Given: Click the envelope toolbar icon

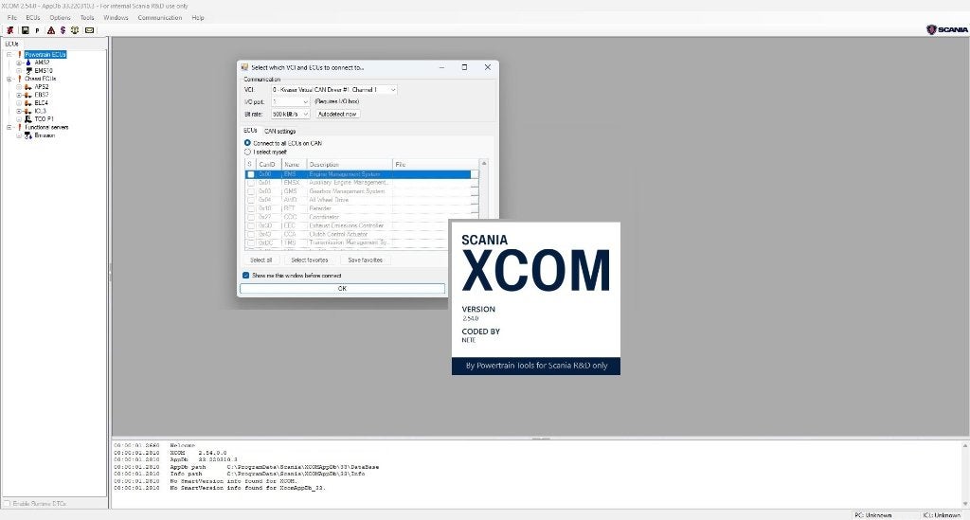Looking at the screenshot, I should pyautogui.click(x=90, y=29).
